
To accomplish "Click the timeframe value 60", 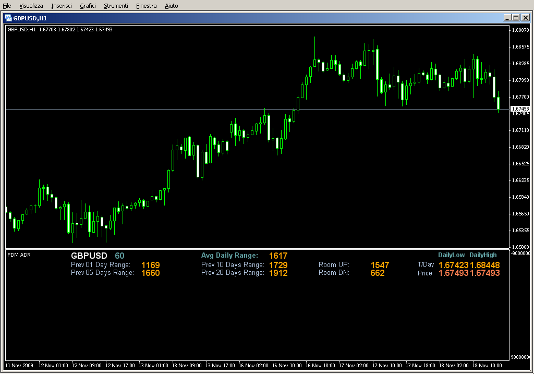I will pos(119,256).
